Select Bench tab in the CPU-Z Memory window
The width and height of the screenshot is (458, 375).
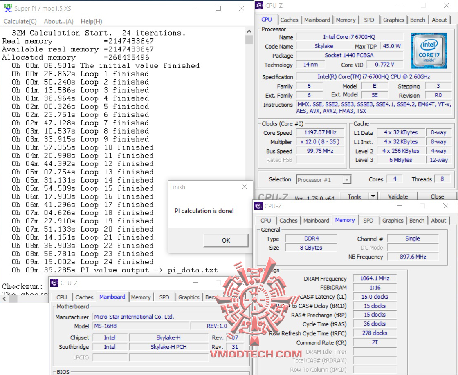click(417, 220)
